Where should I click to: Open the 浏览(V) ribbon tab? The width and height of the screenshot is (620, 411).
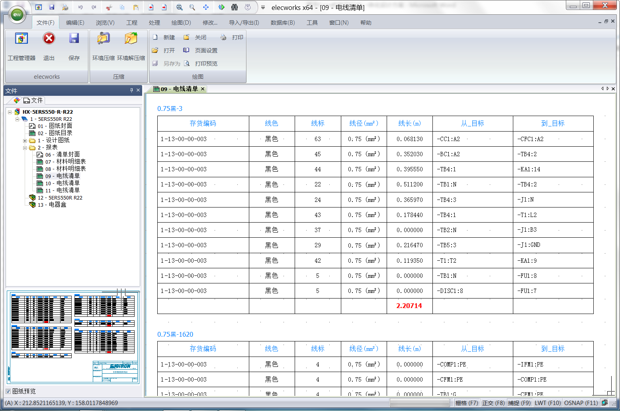tap(105, 23)
